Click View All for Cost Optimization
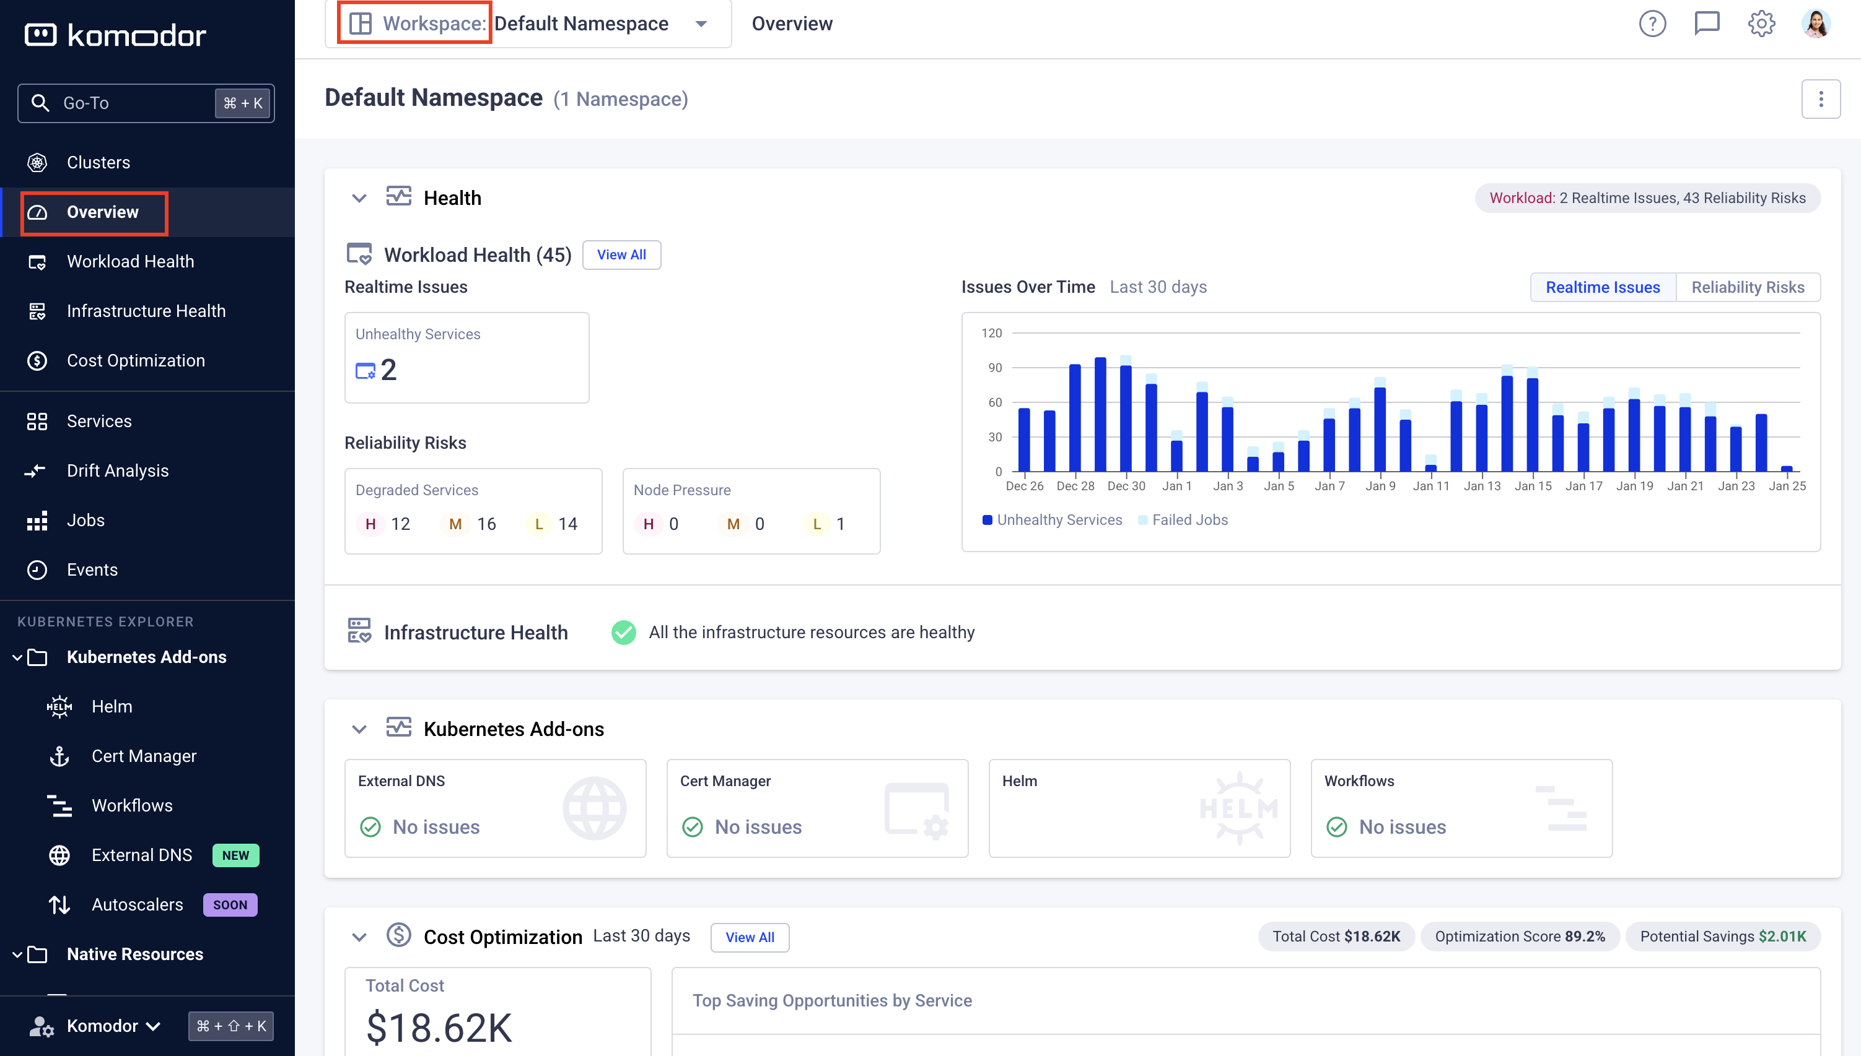The image size is (1861, 1056). 750,937
